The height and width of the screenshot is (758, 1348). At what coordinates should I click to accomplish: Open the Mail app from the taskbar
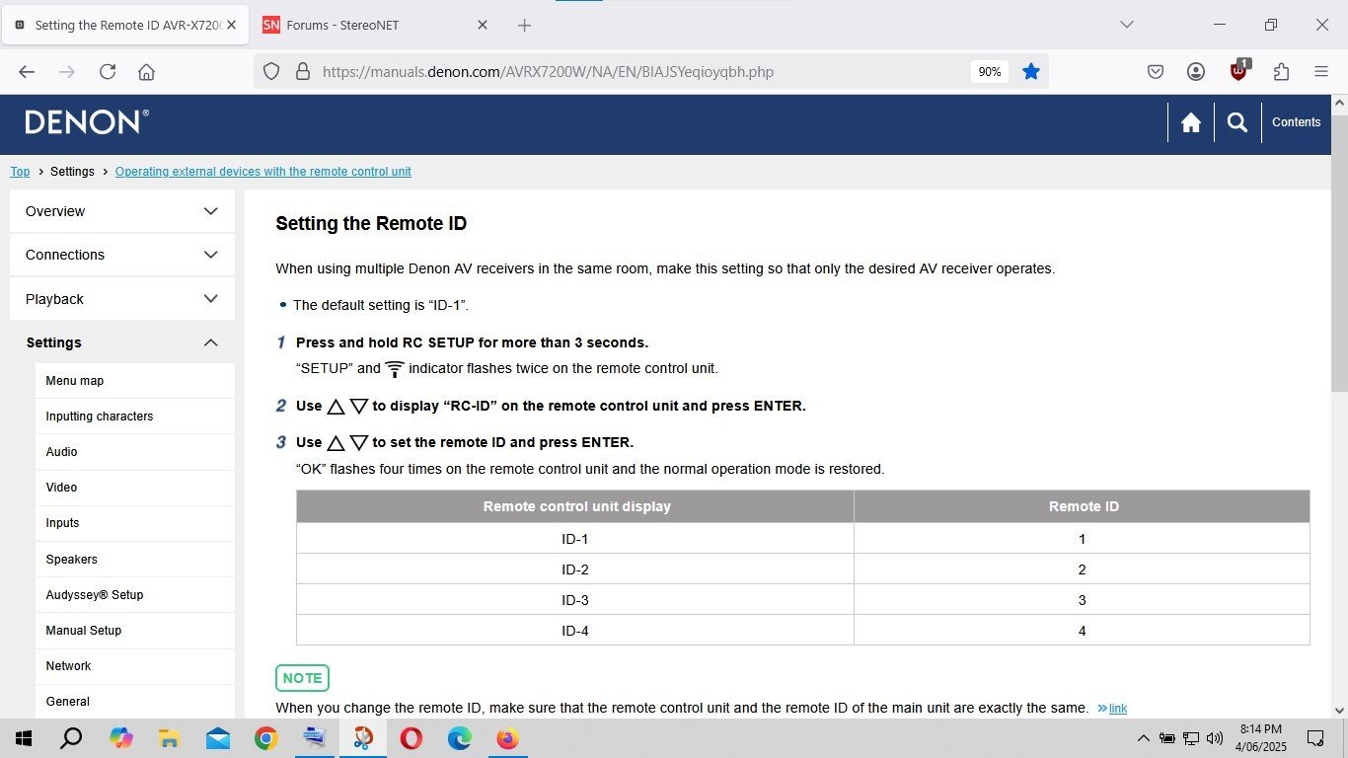pos(218,738)
